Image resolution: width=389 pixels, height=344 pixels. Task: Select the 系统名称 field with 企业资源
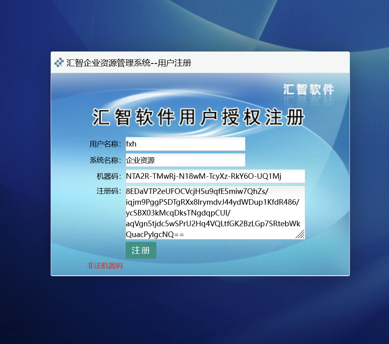pyautogui.click(x=185, y=160)
